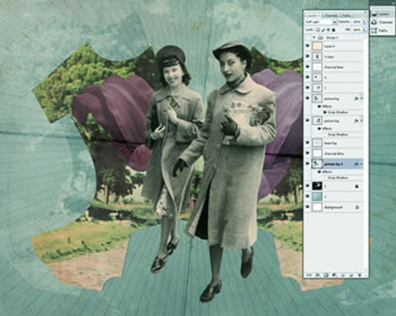Select the charcoal lines layer

[337, 67]
